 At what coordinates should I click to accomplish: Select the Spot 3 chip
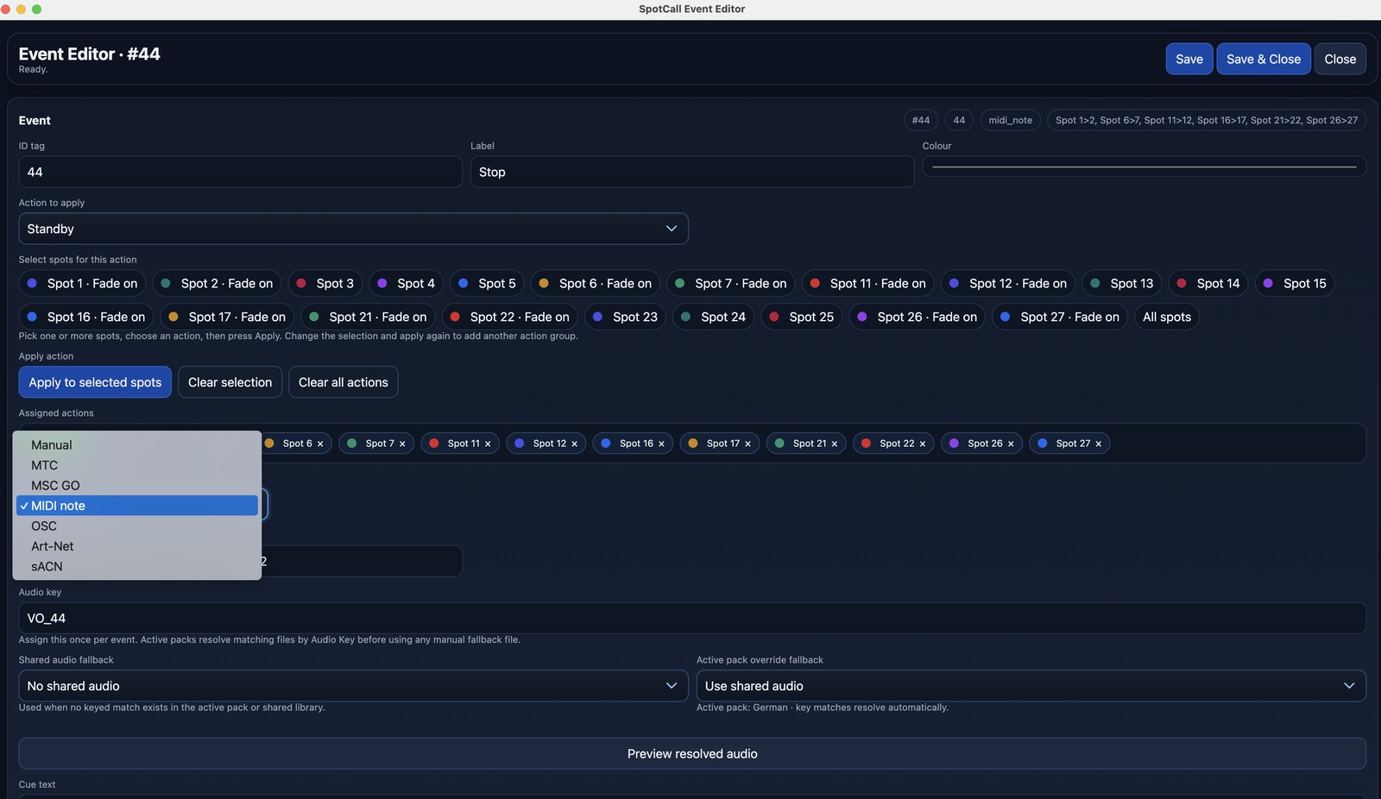coord(325,283)
